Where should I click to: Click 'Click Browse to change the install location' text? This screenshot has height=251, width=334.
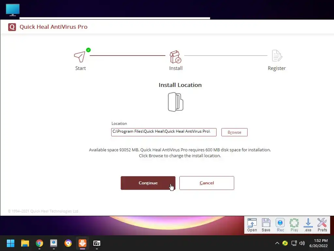click(x=180, y=156)
